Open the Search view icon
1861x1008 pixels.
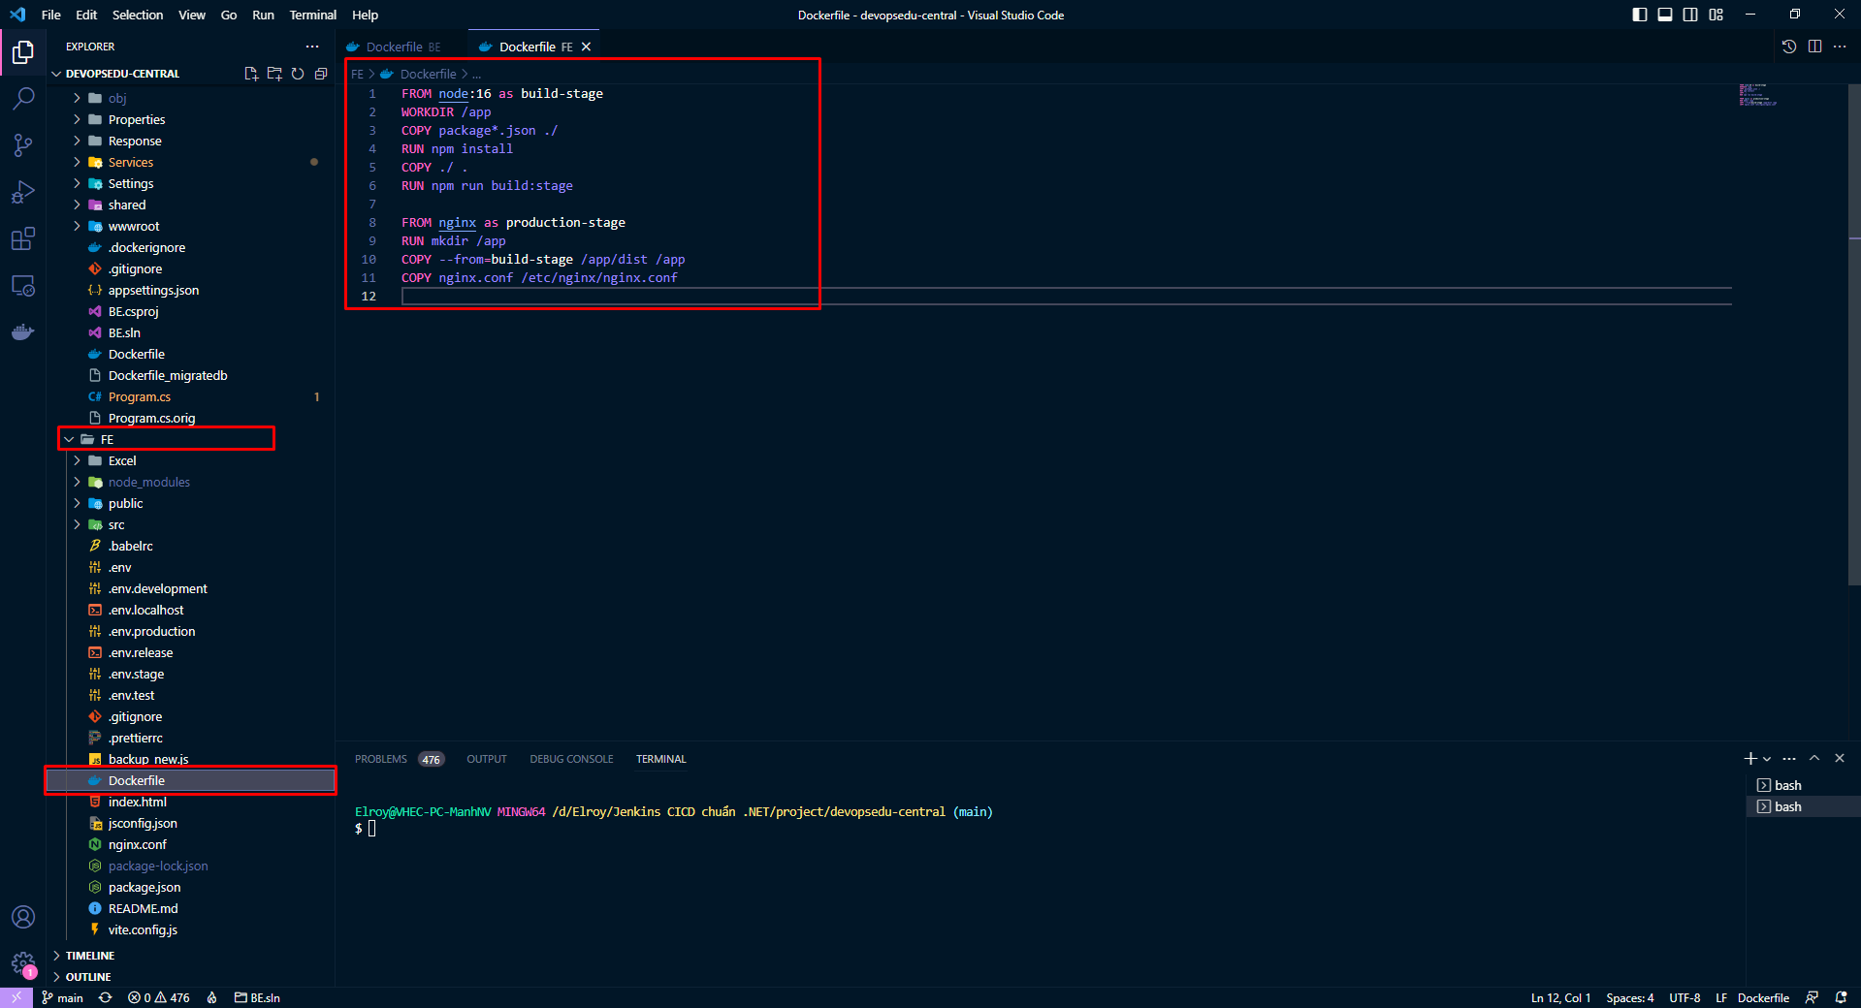coord(23,98)
